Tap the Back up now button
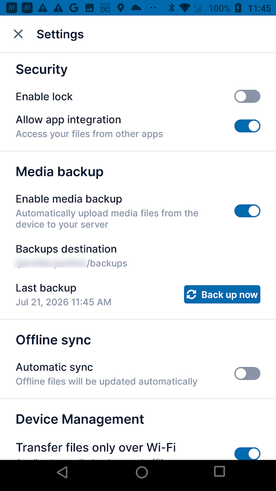This screenshot has width=276, height=491. pos(222,294)
